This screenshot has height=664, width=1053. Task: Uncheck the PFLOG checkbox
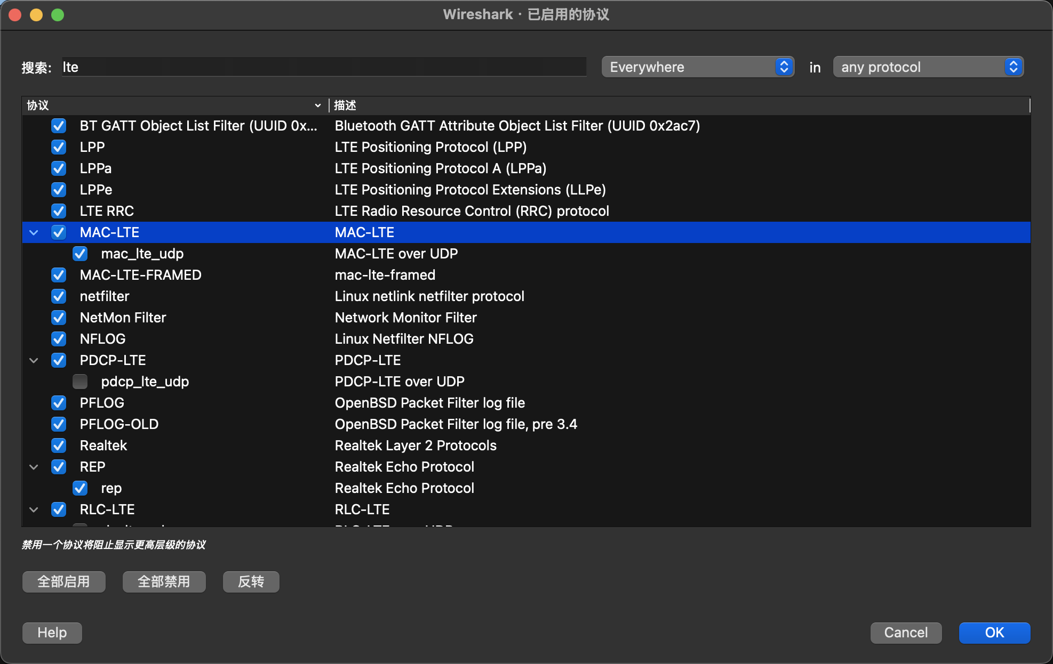tap(59, 403)
